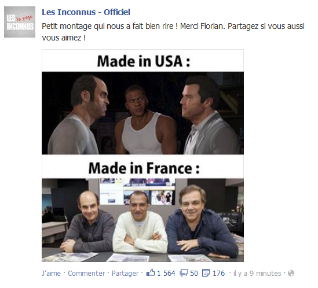Image resolution: width=318 pixels, height=288 pixels.
Task: Click the Les Inconnus page avatar
Action: click(20, 22)
